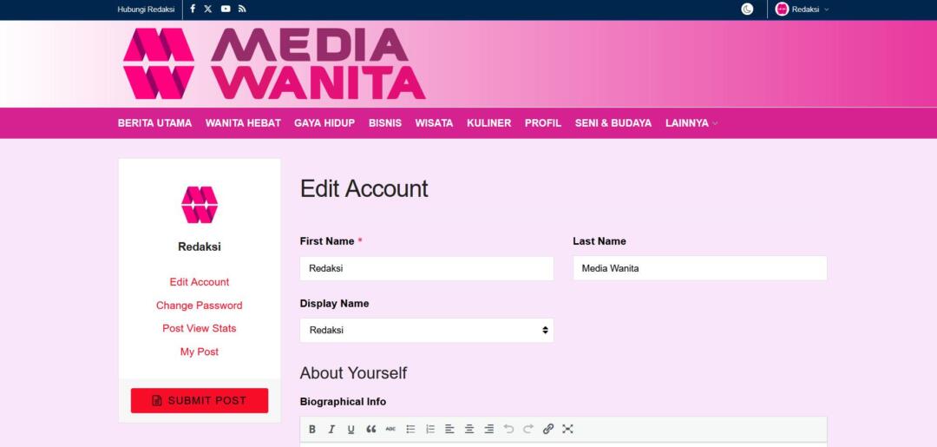The width and height of the screenshot is (937, 447).
Task: Click the Media Wanita logo banner
Action: pos(274,64)
